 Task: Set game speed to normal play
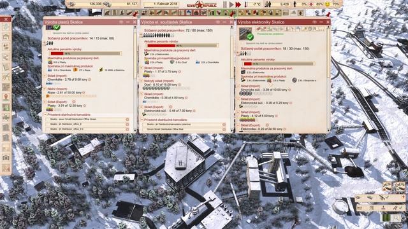click(x=231, y=4)
